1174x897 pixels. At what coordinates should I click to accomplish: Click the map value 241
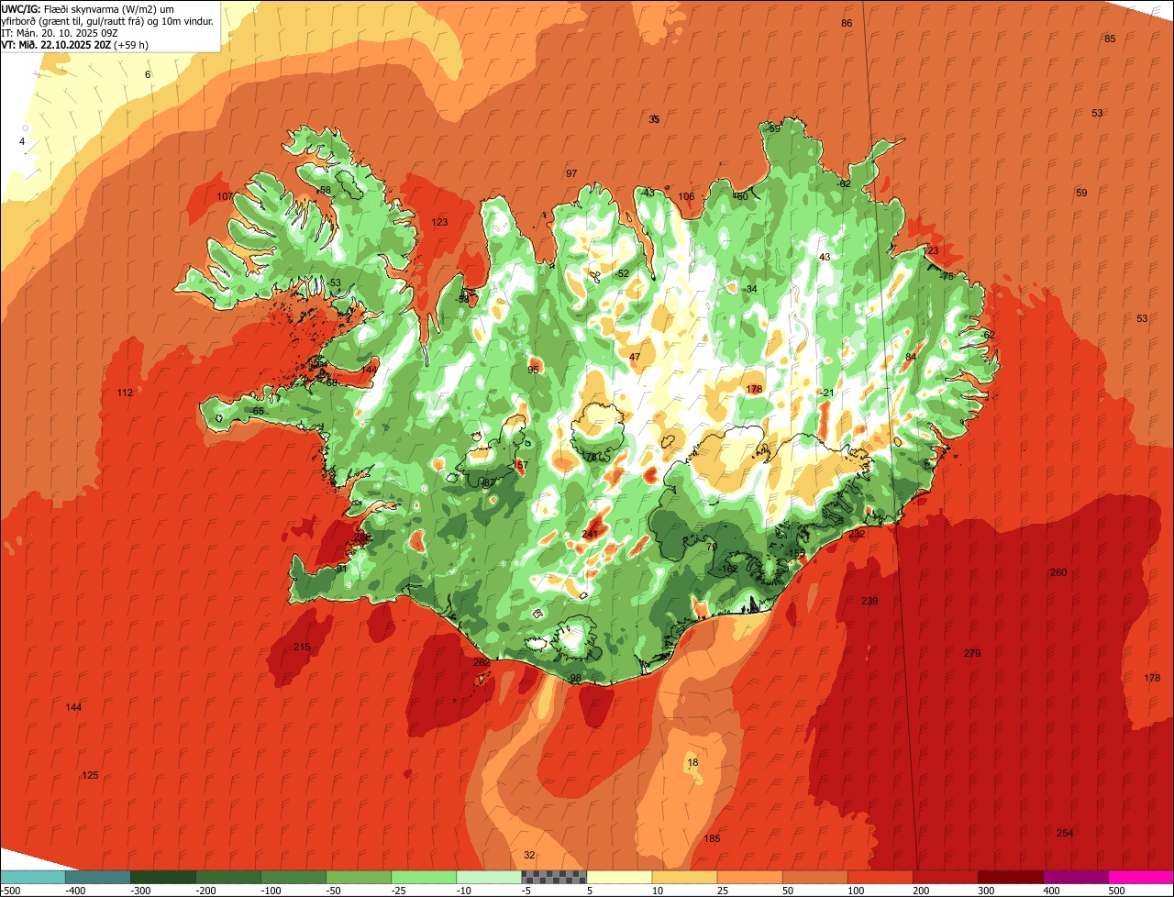click(x=590, y=534)
